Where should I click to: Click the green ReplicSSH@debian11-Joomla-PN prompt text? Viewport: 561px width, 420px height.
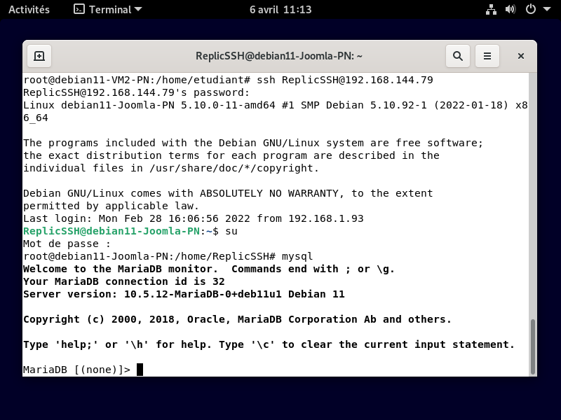pos(111,231)
